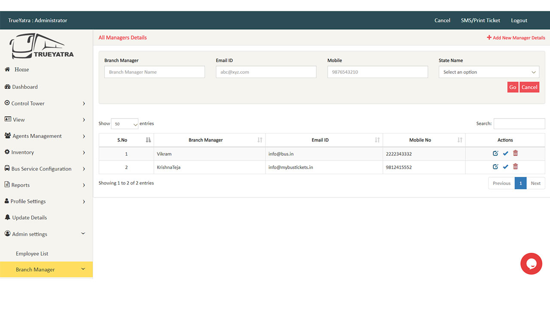550x309 pixels.
Task: Click the checkmark icon for KrishnaTeja
Action: 505,167
